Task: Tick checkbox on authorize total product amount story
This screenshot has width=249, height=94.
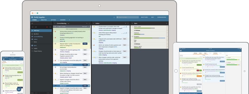Action: coord(129,57)
